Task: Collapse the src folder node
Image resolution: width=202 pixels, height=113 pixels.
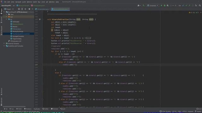Action: [6, 19]
